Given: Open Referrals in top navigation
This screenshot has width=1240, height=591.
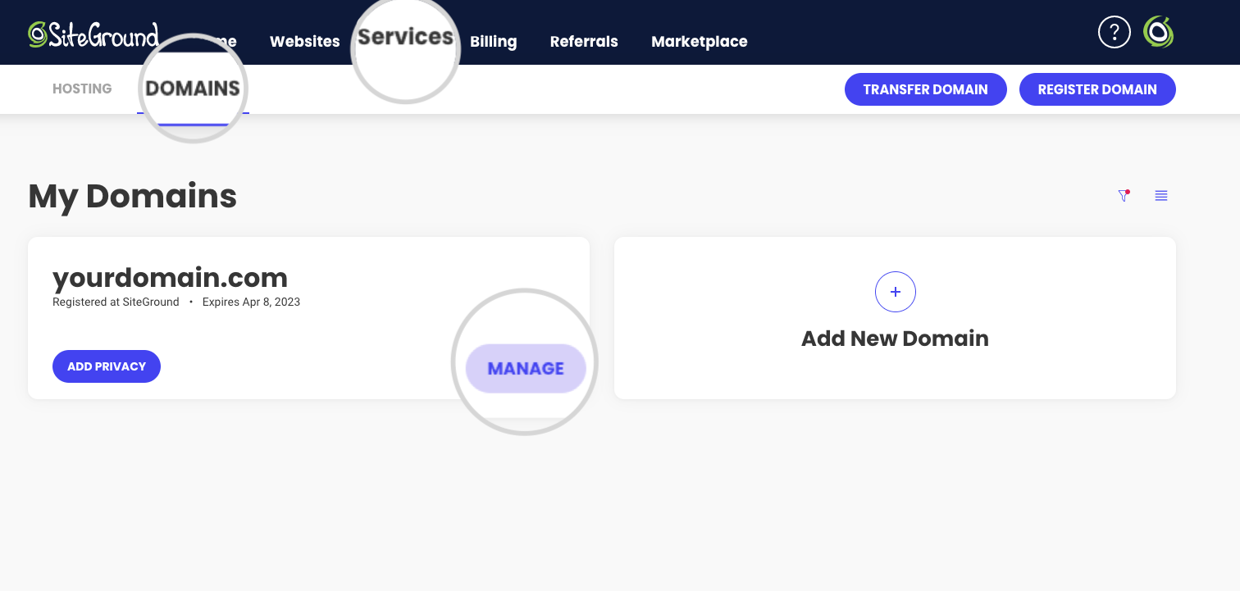Looking at the screenshot, I should tap(584, 41).
